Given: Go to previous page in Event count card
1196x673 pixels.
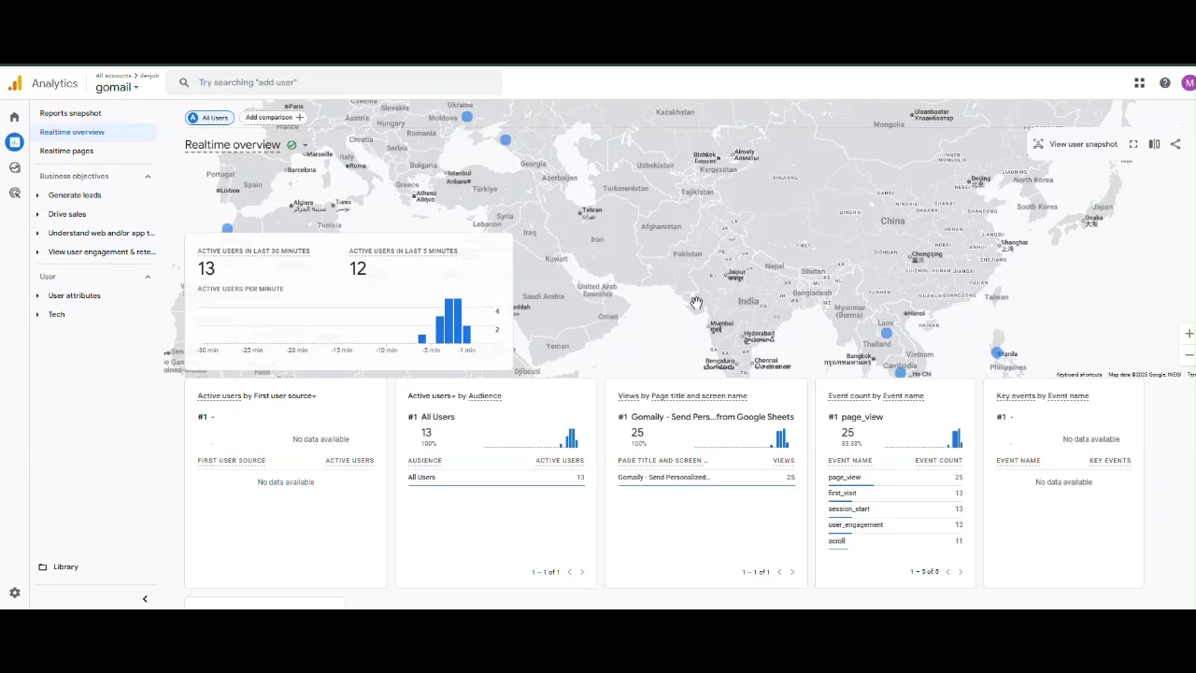Looking at the screenshot, I should [947, 571].
